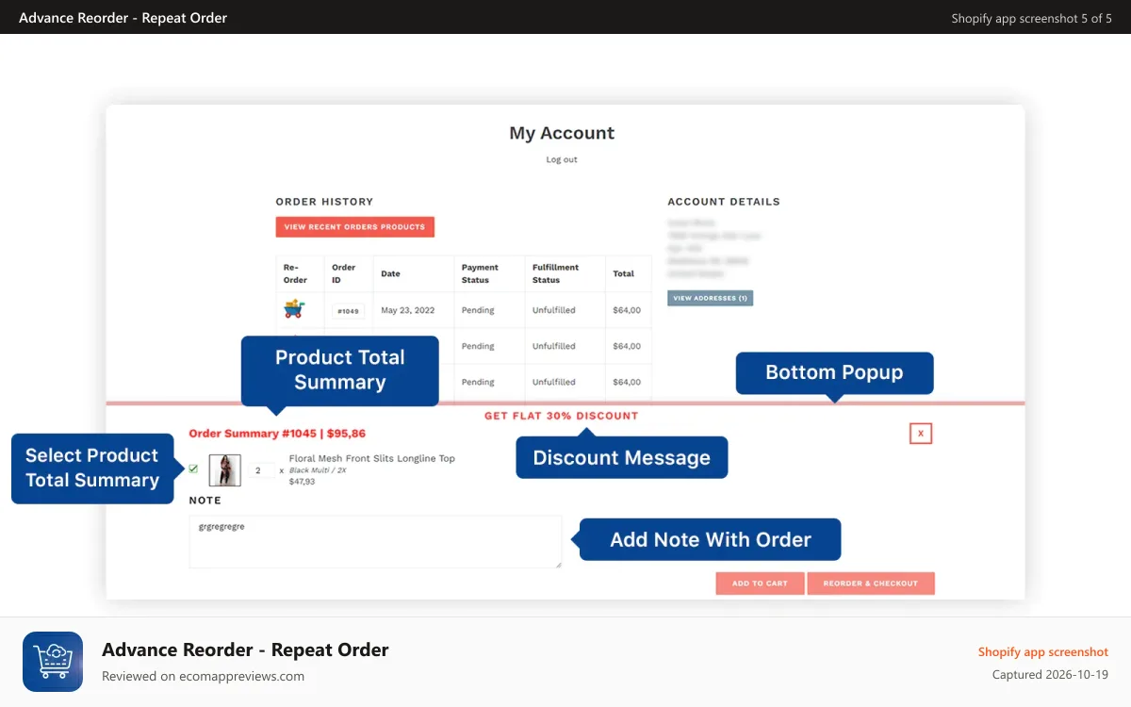
Task: Click the quantity field showing 2
Action: click(x=261, y=469)
